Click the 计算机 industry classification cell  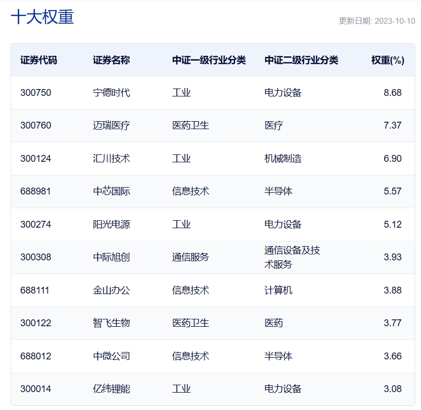click(x=278, y=290)
